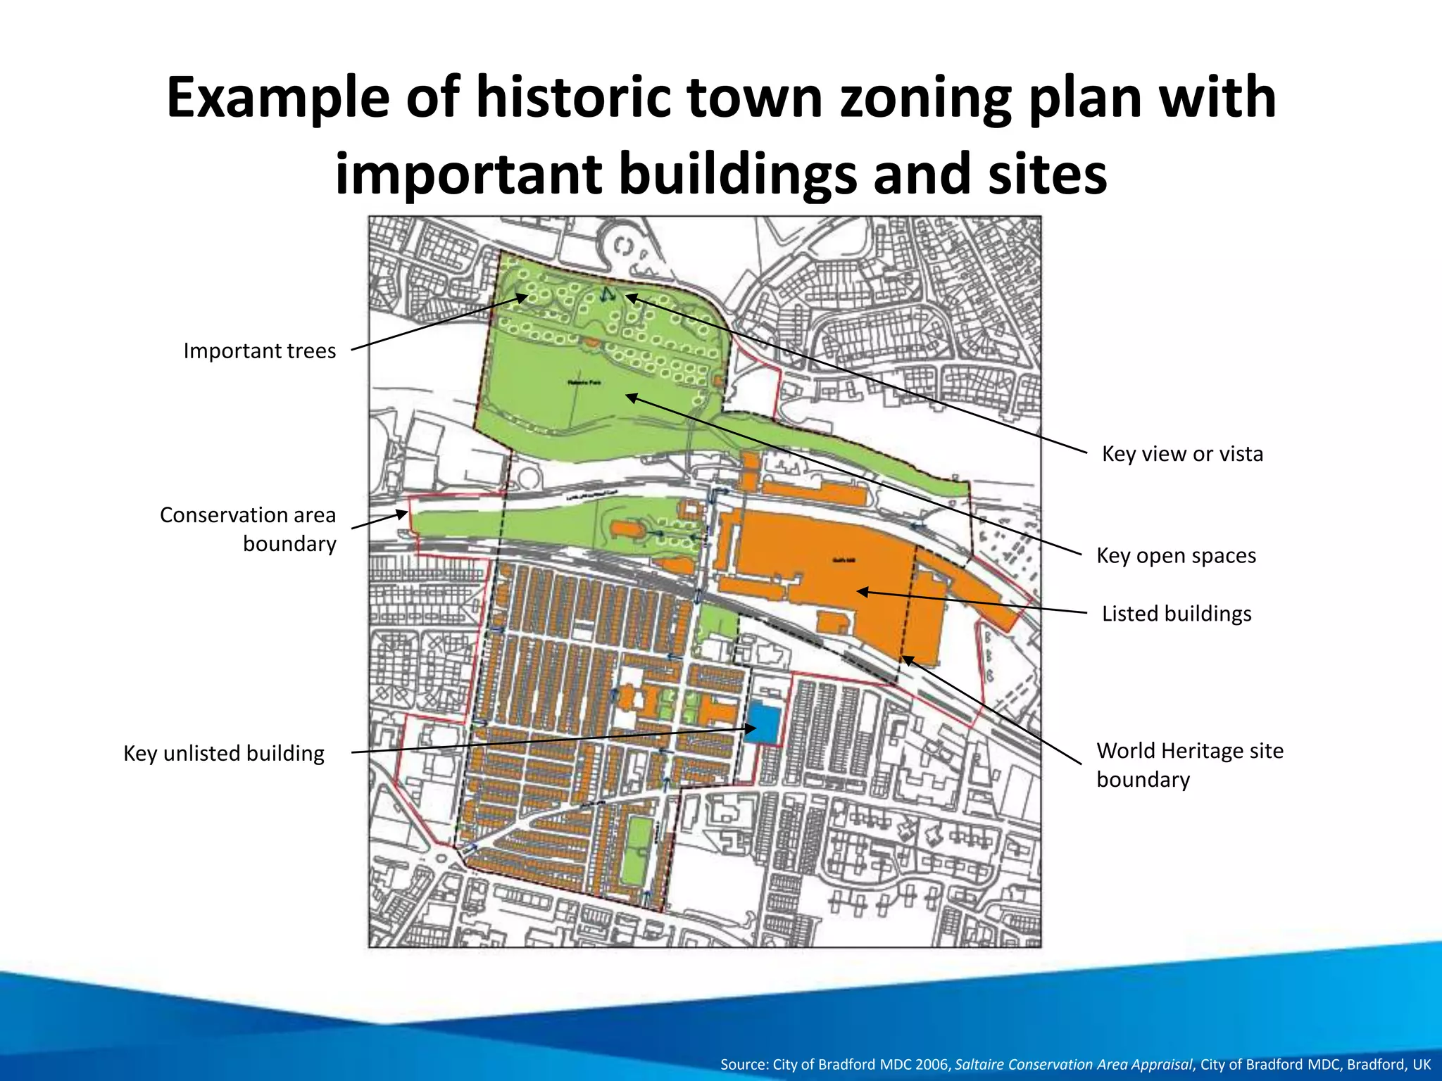Screen dimensions: 1442x1081
Task: Click arrowhead at World Heritage dashed boundary
Action: click(x=906, y=659)
